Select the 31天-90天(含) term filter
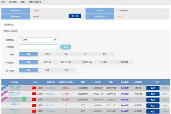 pos(66,62)
